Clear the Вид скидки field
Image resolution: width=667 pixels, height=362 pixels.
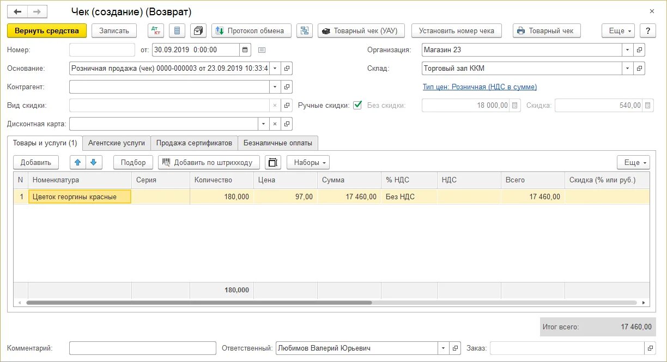click(x=275, y=105)
